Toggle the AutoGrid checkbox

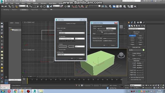point(132,34)
